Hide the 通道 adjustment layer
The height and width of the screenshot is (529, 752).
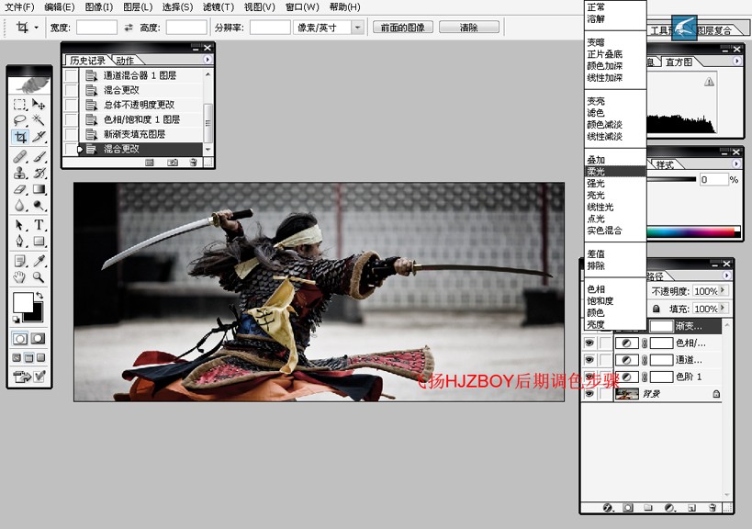(589, 360)
